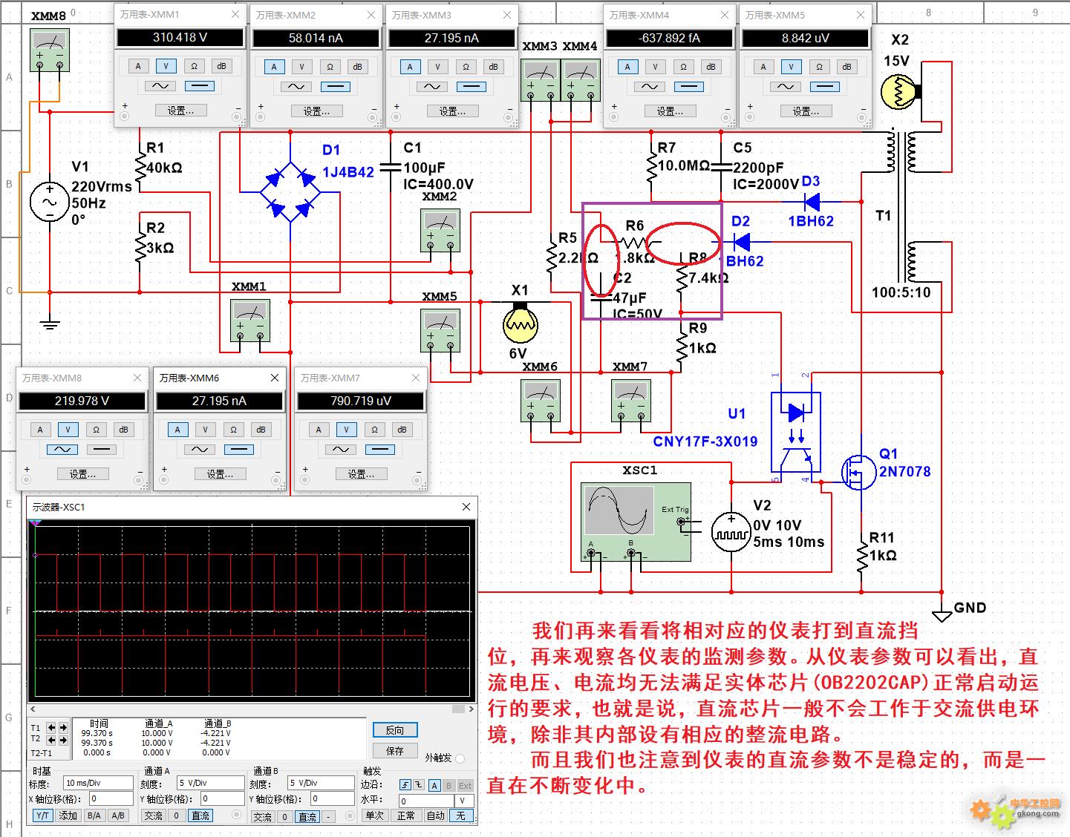Open 设置 settings on the XMM4 multimeter

(x=670, y=111)
